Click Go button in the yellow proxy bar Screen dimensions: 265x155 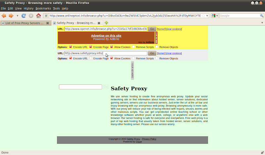152,29
